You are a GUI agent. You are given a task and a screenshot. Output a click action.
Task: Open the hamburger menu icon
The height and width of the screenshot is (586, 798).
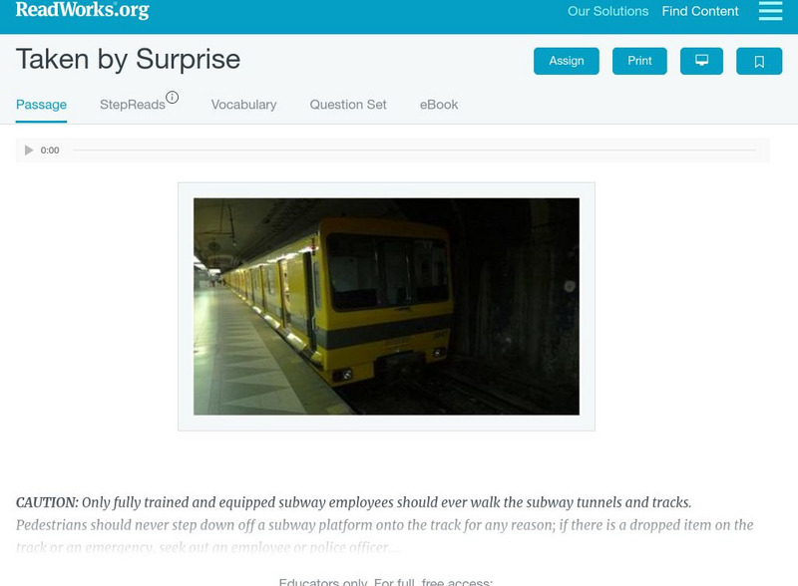click(x=770, y=11)
